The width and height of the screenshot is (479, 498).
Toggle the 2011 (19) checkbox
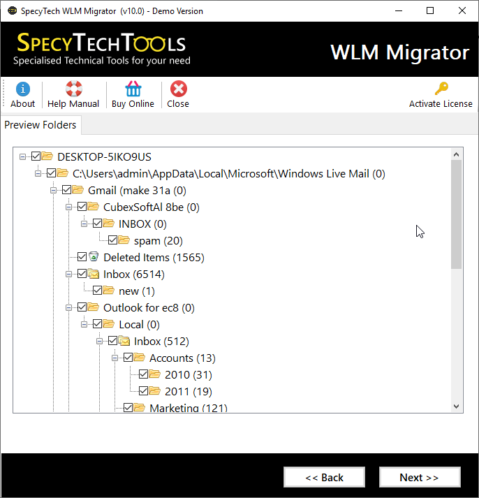[x=143, y=391]
